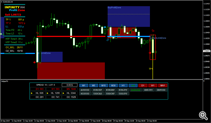Click the TP 2: 1072 p line
The height and width of the screenshot is (123, 211).
click(x=15, y=23)
